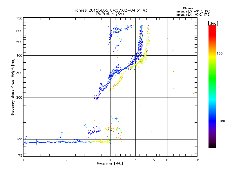Click the "6" frequency axis tick label
This screenshot has width=232, height=174.
tap(135, 160)
